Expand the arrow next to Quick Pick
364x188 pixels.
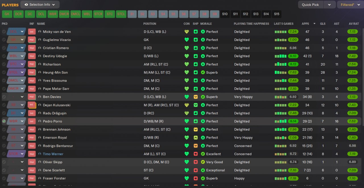click(x=329, y=5)
